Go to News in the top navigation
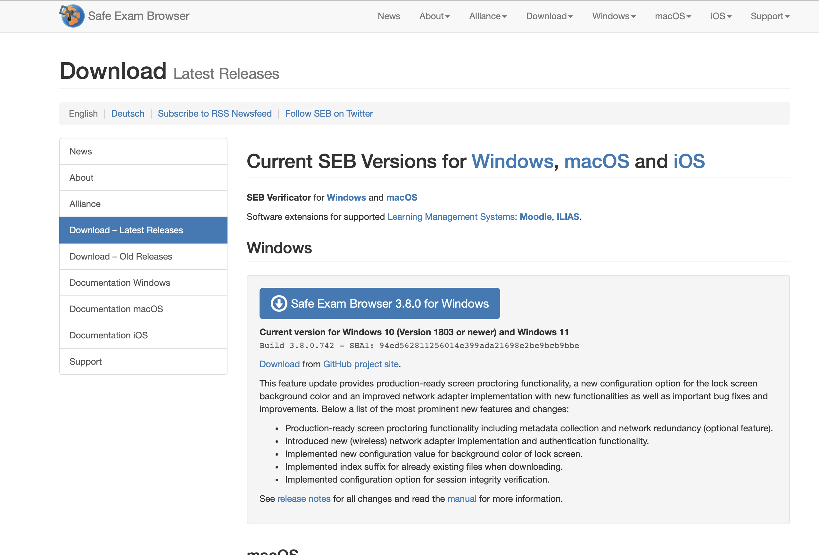 tap(389, 16)
